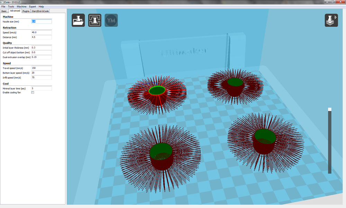This screenshot has width=346, height=208.
Task: Click the Initial layer thickness field
Action: click(x=42, y=48)
